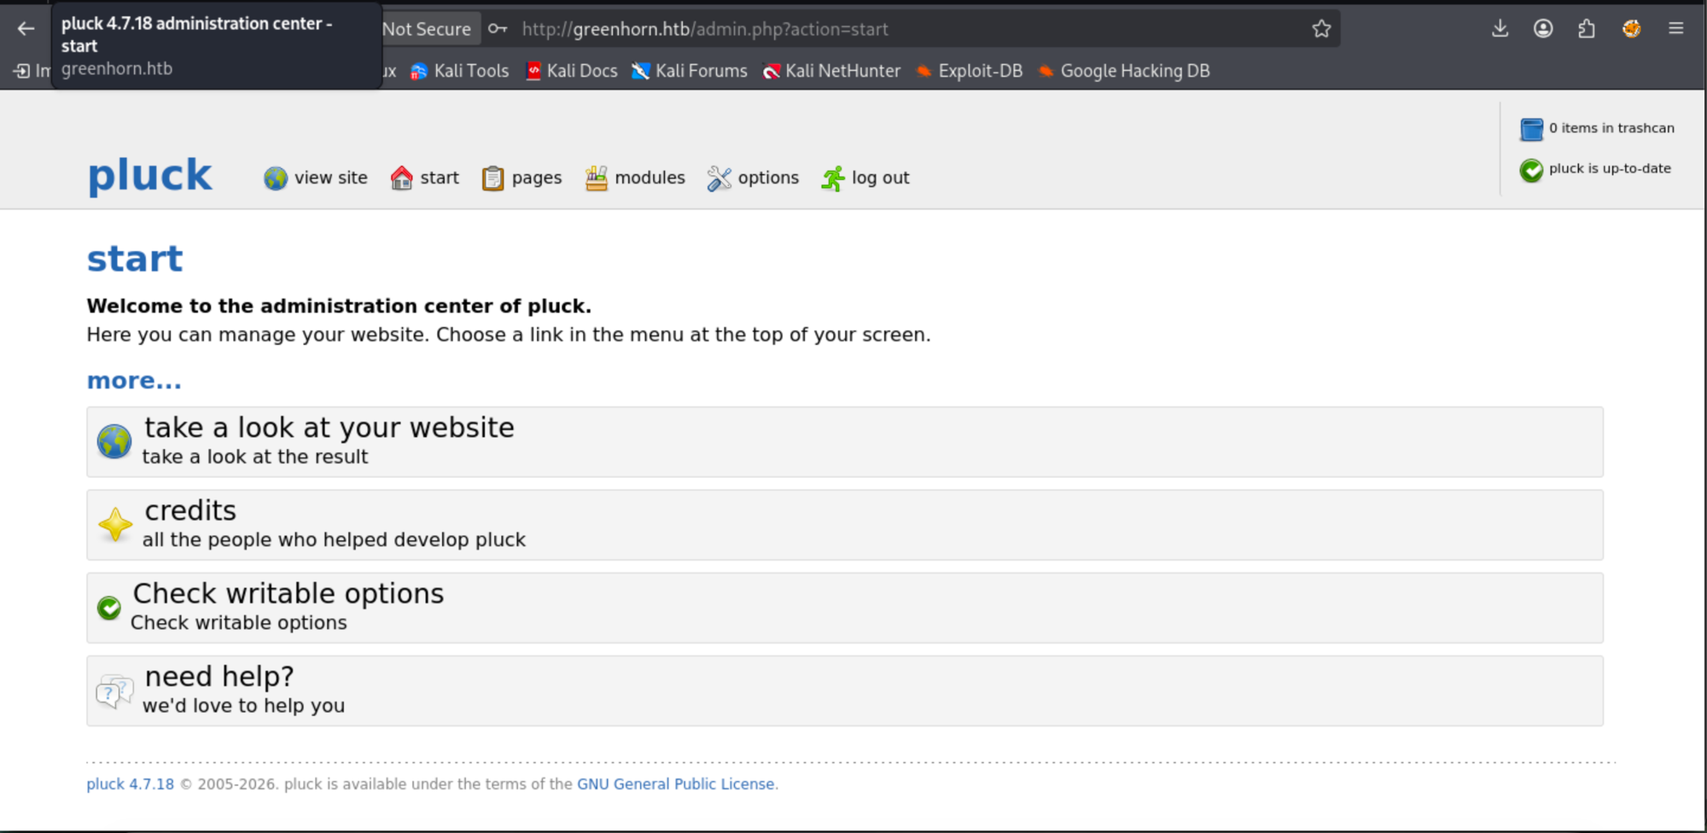Bookmark this page with the star icon
Image resolution: width=1707 pixels, height=833 pixels.
click(1321, 29)
